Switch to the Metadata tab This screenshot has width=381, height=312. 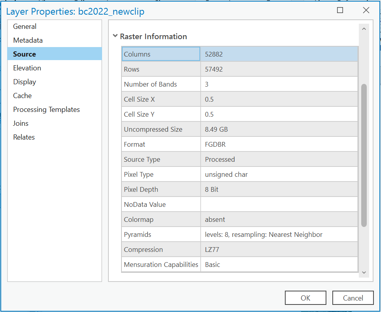point(28,40)
